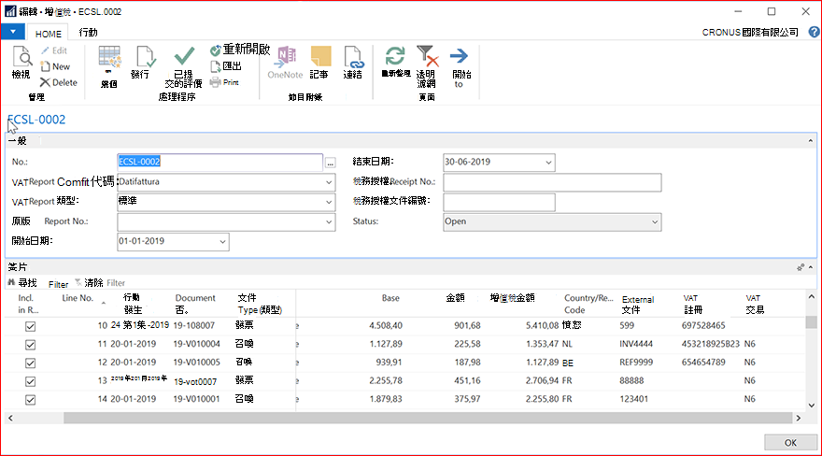Viewport: 822px width, 456px height.
Task: Open OneNote from the ribbon
Action: click(285, 63)
